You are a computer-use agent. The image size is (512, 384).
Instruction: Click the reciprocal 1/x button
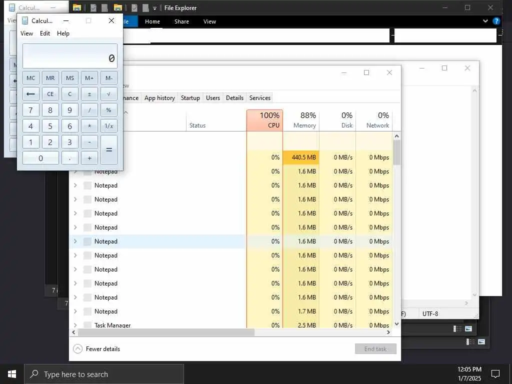click(108, 126)
